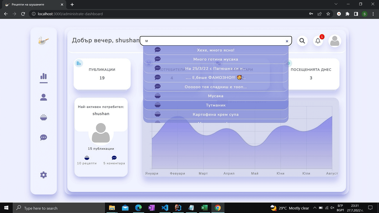Click the browser back arrow
This screenshot has height=213, width=379.
tap(6, 14)
